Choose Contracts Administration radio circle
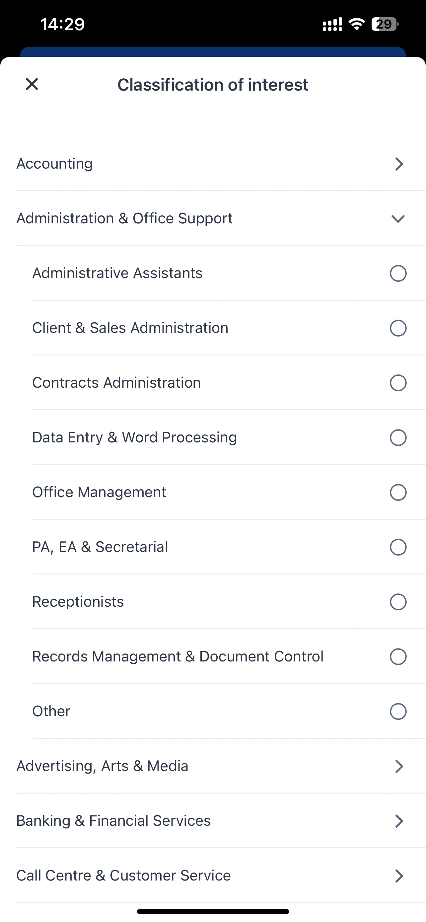Screen dimensions: 426x922 pyautogui.click(x=398, y=383)
